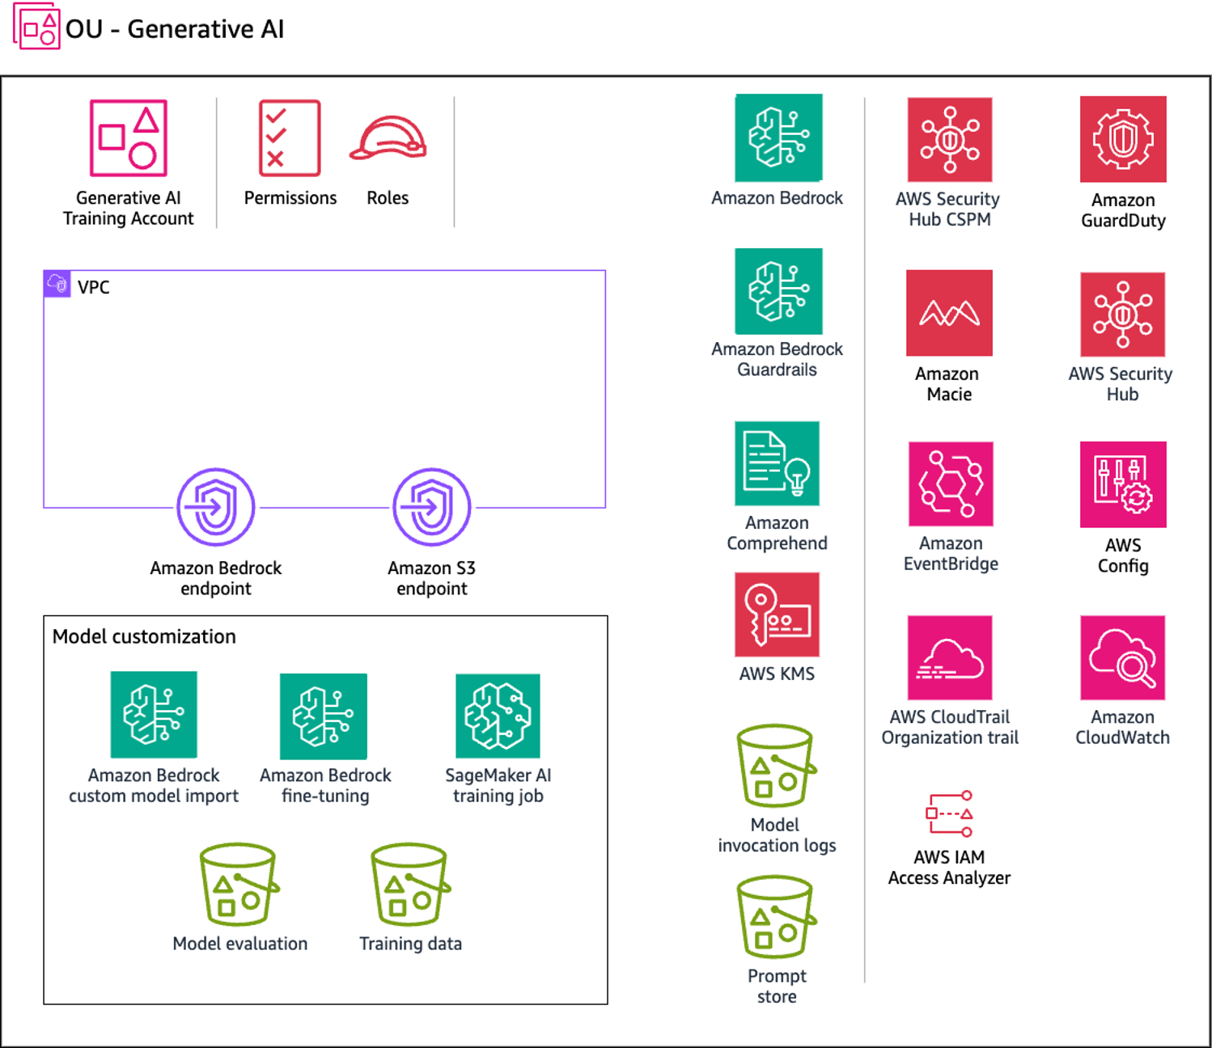Click the AWS Security Hub CSPM icon
Screen dimensions: 1212x1048
(x=950, y=140)
